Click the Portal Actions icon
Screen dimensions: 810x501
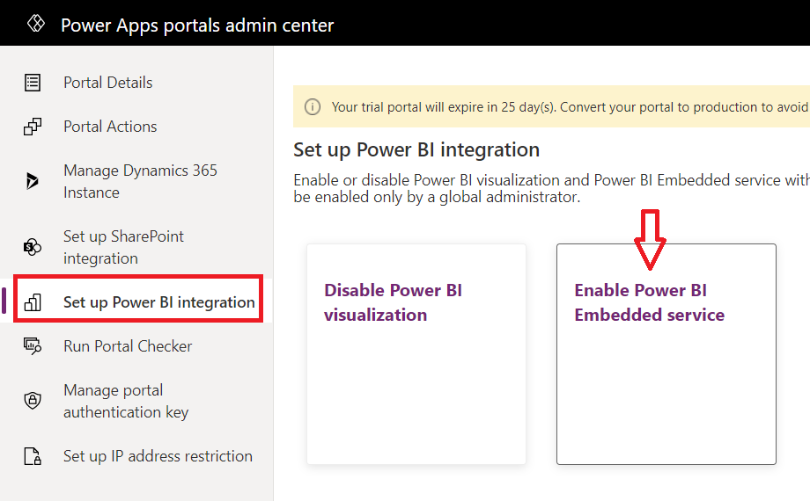pyautogui.click(x=33, y=127)
